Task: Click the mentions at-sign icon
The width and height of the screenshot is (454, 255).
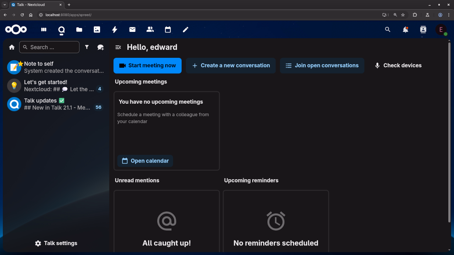Action: pos(167,221)
